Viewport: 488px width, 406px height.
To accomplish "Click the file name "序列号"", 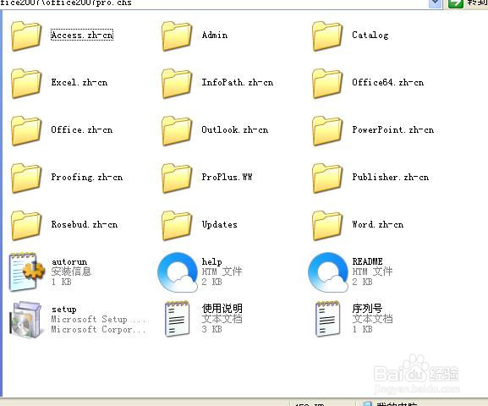I will click(x=368, y=309).
